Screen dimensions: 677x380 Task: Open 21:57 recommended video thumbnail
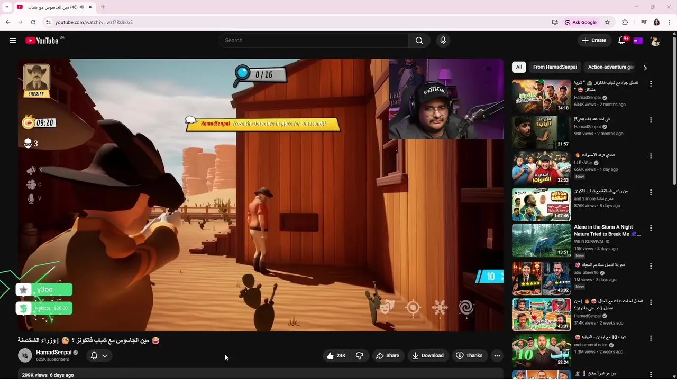[x=541, y=132]
